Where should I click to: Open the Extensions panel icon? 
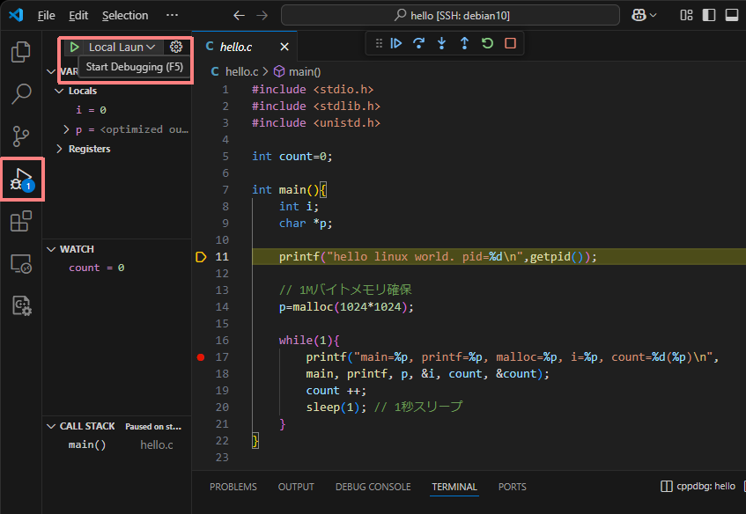(19, 221)
